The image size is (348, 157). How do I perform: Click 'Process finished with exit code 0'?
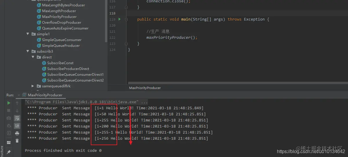coord(63,151)
